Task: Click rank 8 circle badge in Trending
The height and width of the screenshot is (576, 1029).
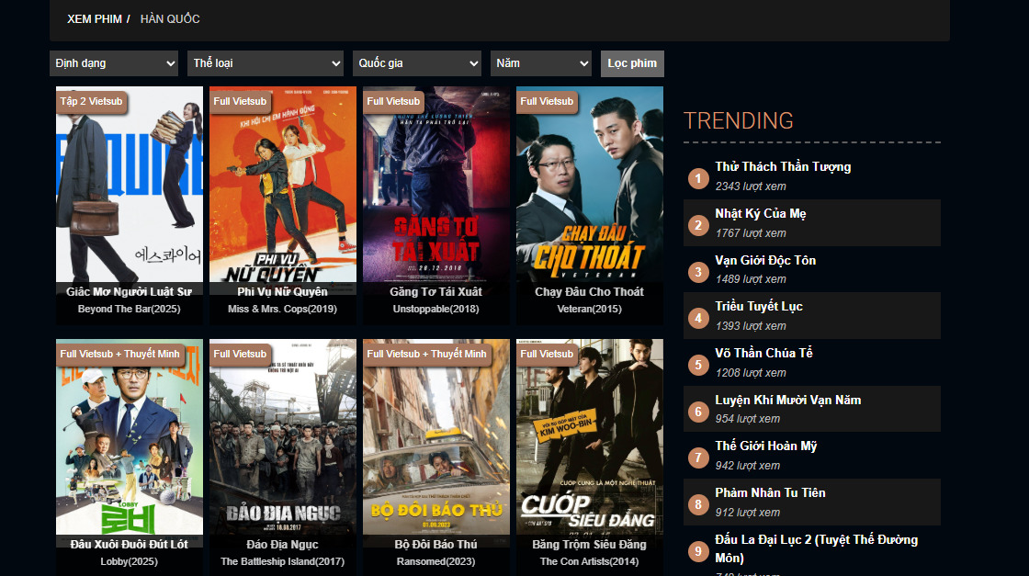Action: coord(698,504)
